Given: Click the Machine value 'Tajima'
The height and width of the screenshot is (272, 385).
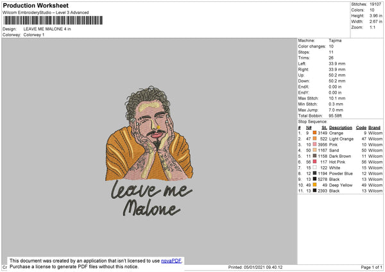Looking at the screenshot, I should tap(335, 40).
